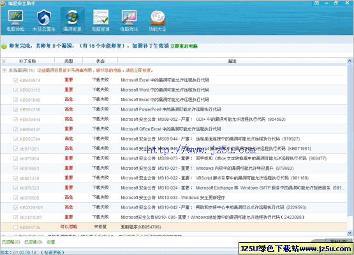
Task: Toggle checkbox for KB938464
Action: (15, 120)
